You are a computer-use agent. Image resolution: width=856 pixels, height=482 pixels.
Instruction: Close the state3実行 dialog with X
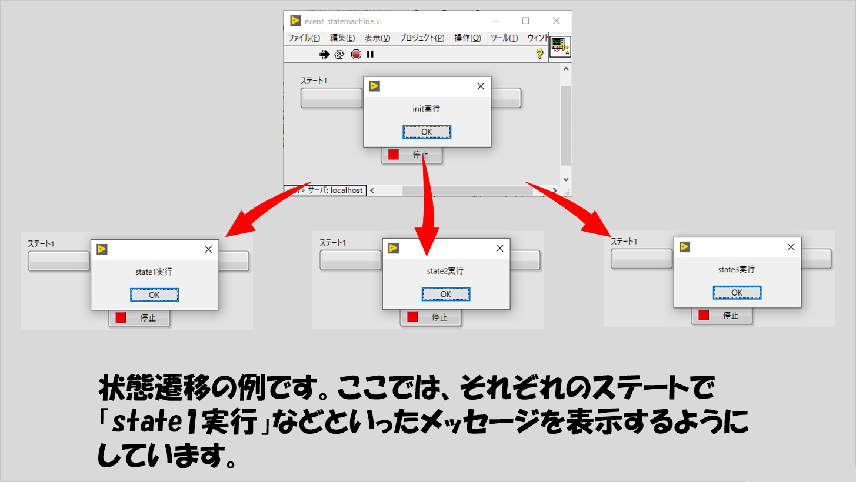tap(791, 247)
